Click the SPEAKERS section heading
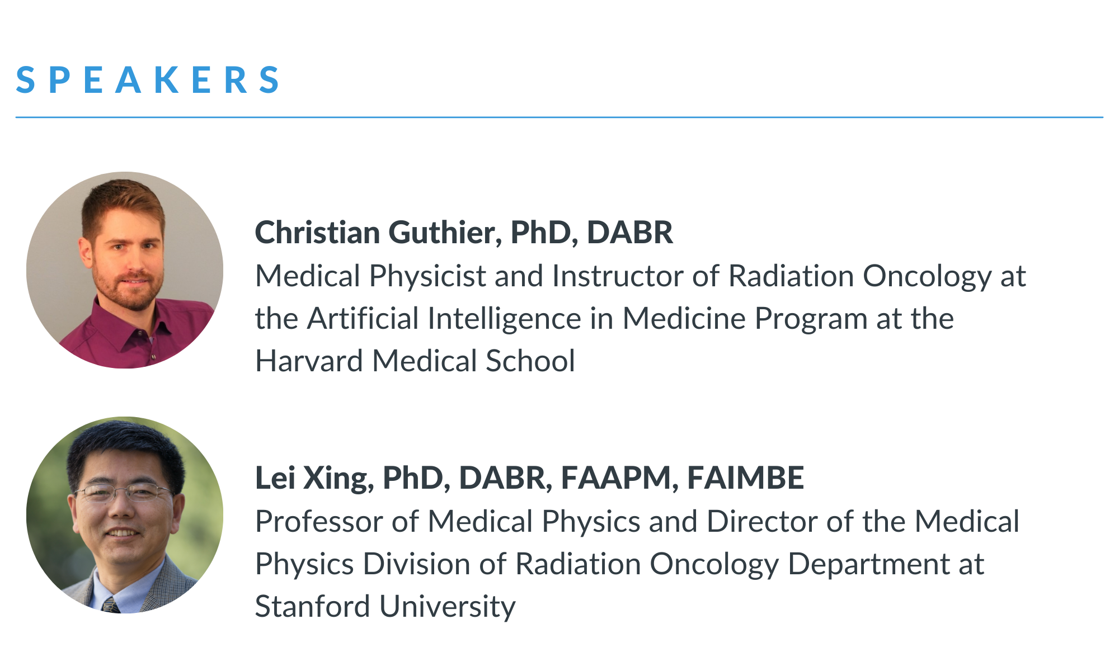Viewport: 1119px width, 671px height. (148, 79)
